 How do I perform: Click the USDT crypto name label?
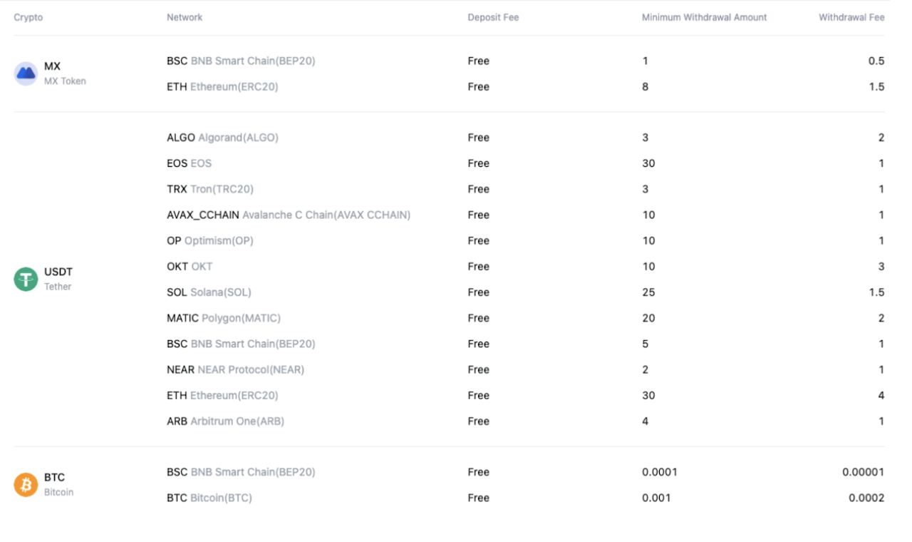58,272
